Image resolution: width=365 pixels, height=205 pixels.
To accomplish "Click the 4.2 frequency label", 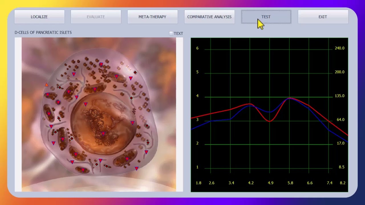I will pyautogui.click(x=251, y=183).
